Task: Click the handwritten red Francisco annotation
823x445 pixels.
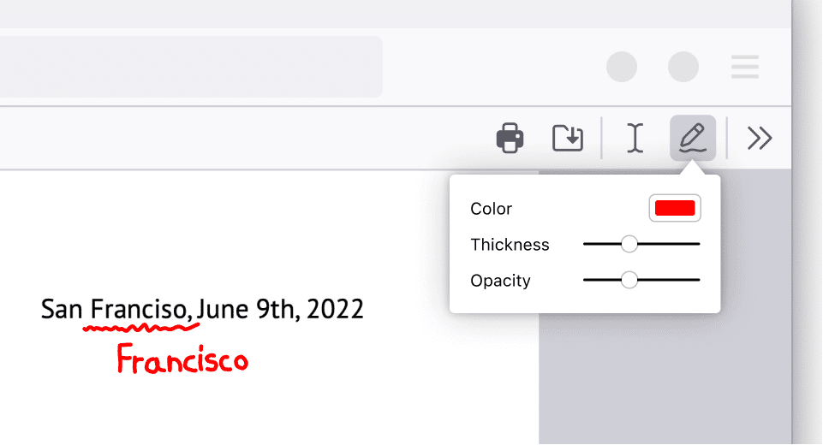Action: 182,359
